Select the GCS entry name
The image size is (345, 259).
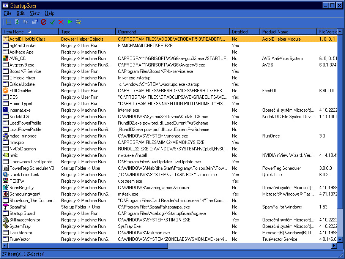click(x=13, y=97)
